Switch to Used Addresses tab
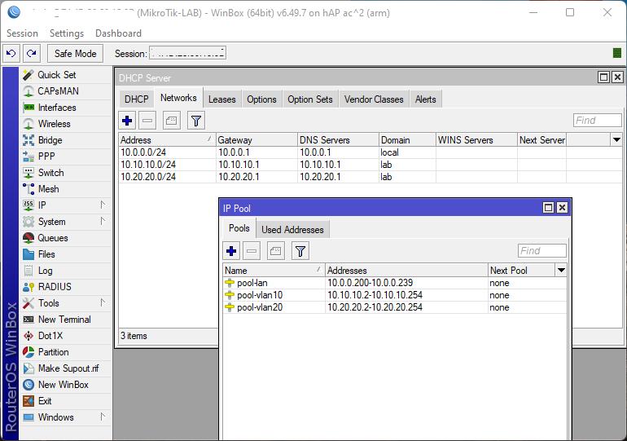 (292, 230)
